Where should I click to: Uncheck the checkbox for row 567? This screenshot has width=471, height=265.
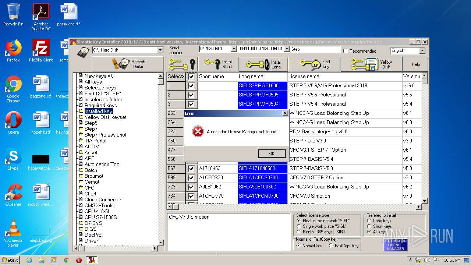(x=191, y=169)
